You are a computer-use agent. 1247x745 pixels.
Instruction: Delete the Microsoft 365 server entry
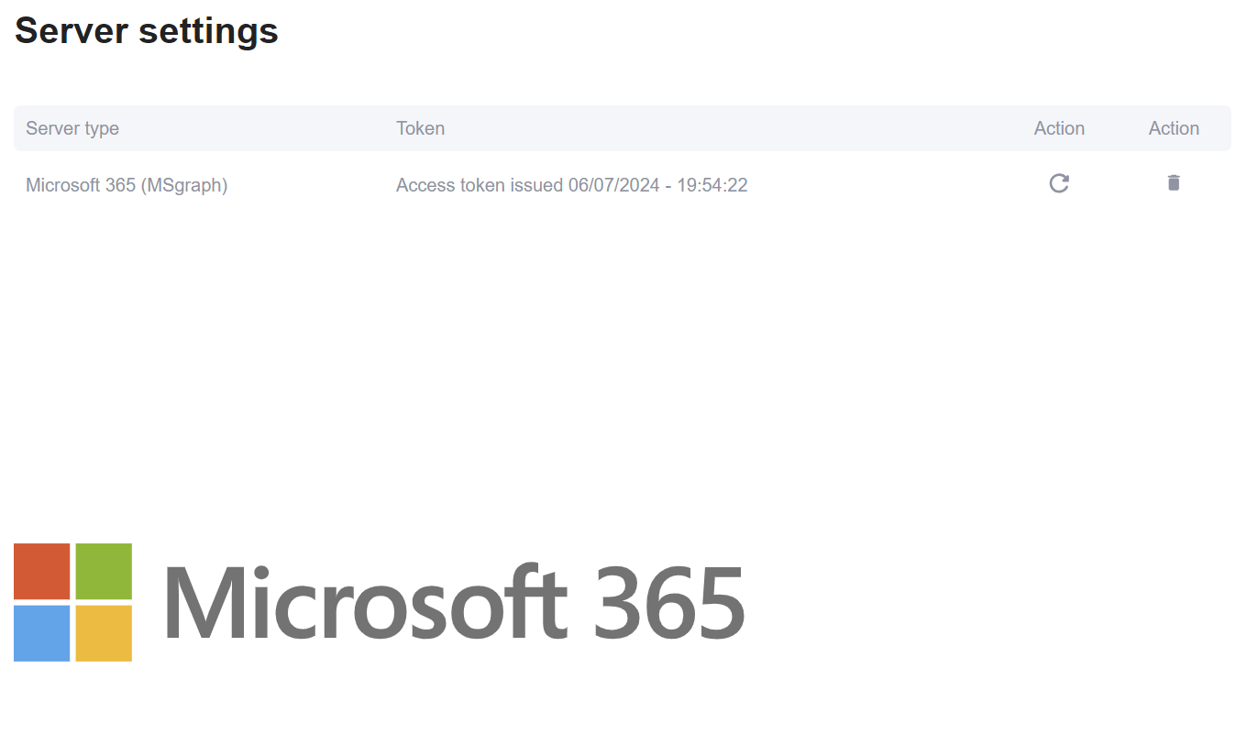(x=1174, y=183)
